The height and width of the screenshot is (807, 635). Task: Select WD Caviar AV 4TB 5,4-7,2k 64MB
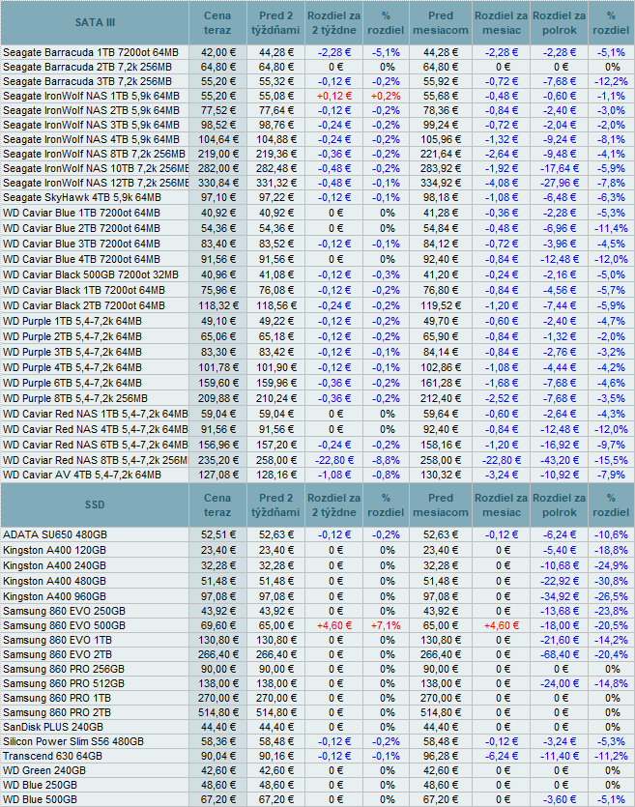coord(82,475)
